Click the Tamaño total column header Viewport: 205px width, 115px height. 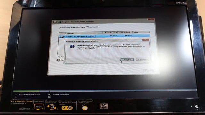pos(110,33)
